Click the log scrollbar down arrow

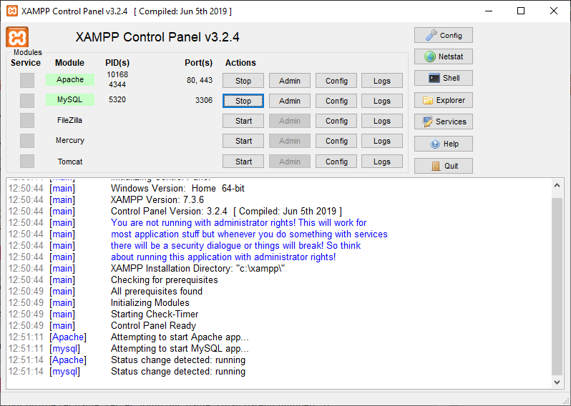point(557,382)
